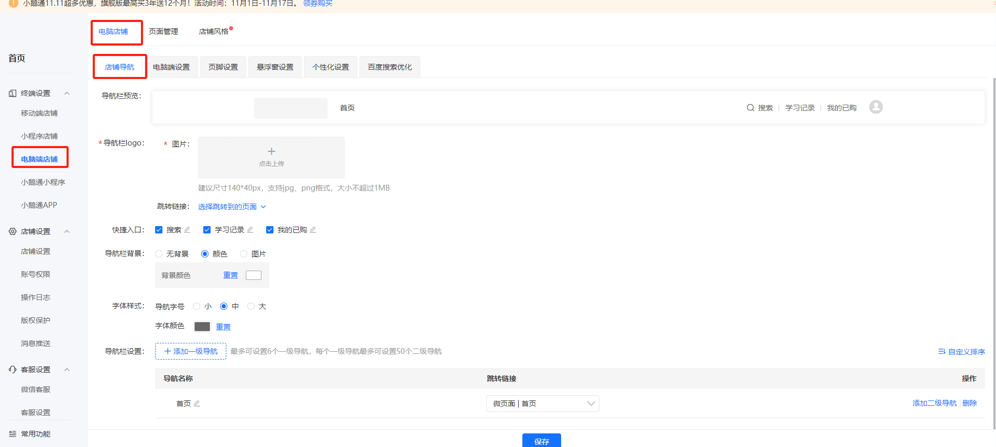This screenshot has width=996, height=447.
Task: Click 重置 next to font color
Action: point(223,327)
